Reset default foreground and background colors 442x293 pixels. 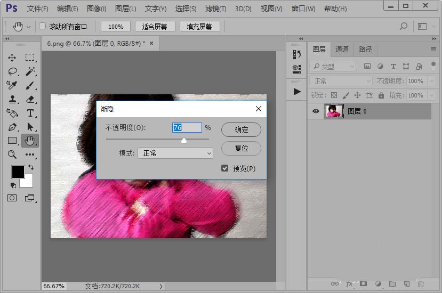pyautogui.click(x=13, y=185)
